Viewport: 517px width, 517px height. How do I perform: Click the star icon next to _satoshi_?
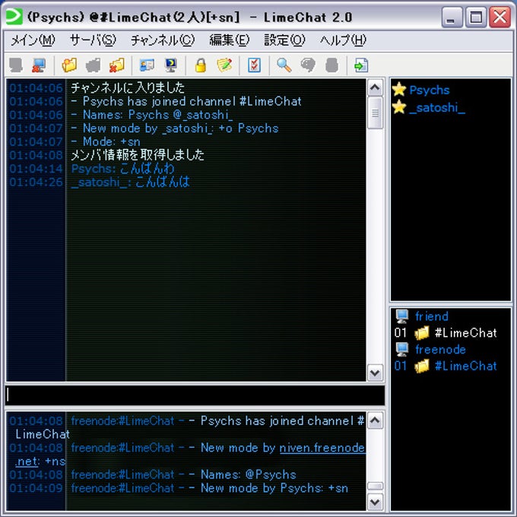coord(399,107)
